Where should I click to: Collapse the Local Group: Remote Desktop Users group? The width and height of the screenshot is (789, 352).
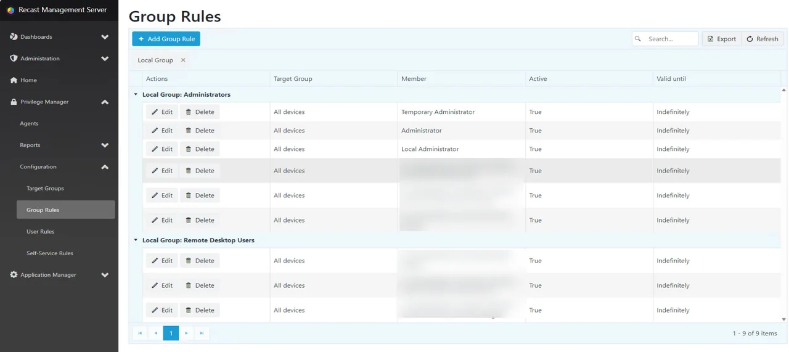click(x=136, y=240)
